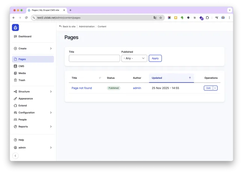Focus the Title filter input field
Viewport: 243px width, 174px height.
point(94,58)
